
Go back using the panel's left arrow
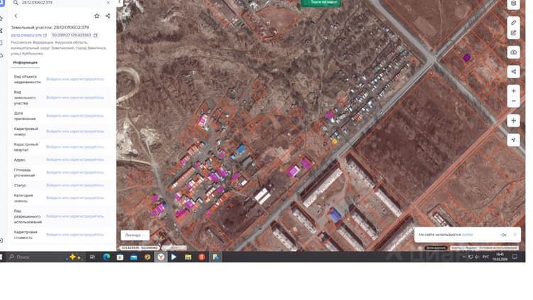[x=16, y=16]
